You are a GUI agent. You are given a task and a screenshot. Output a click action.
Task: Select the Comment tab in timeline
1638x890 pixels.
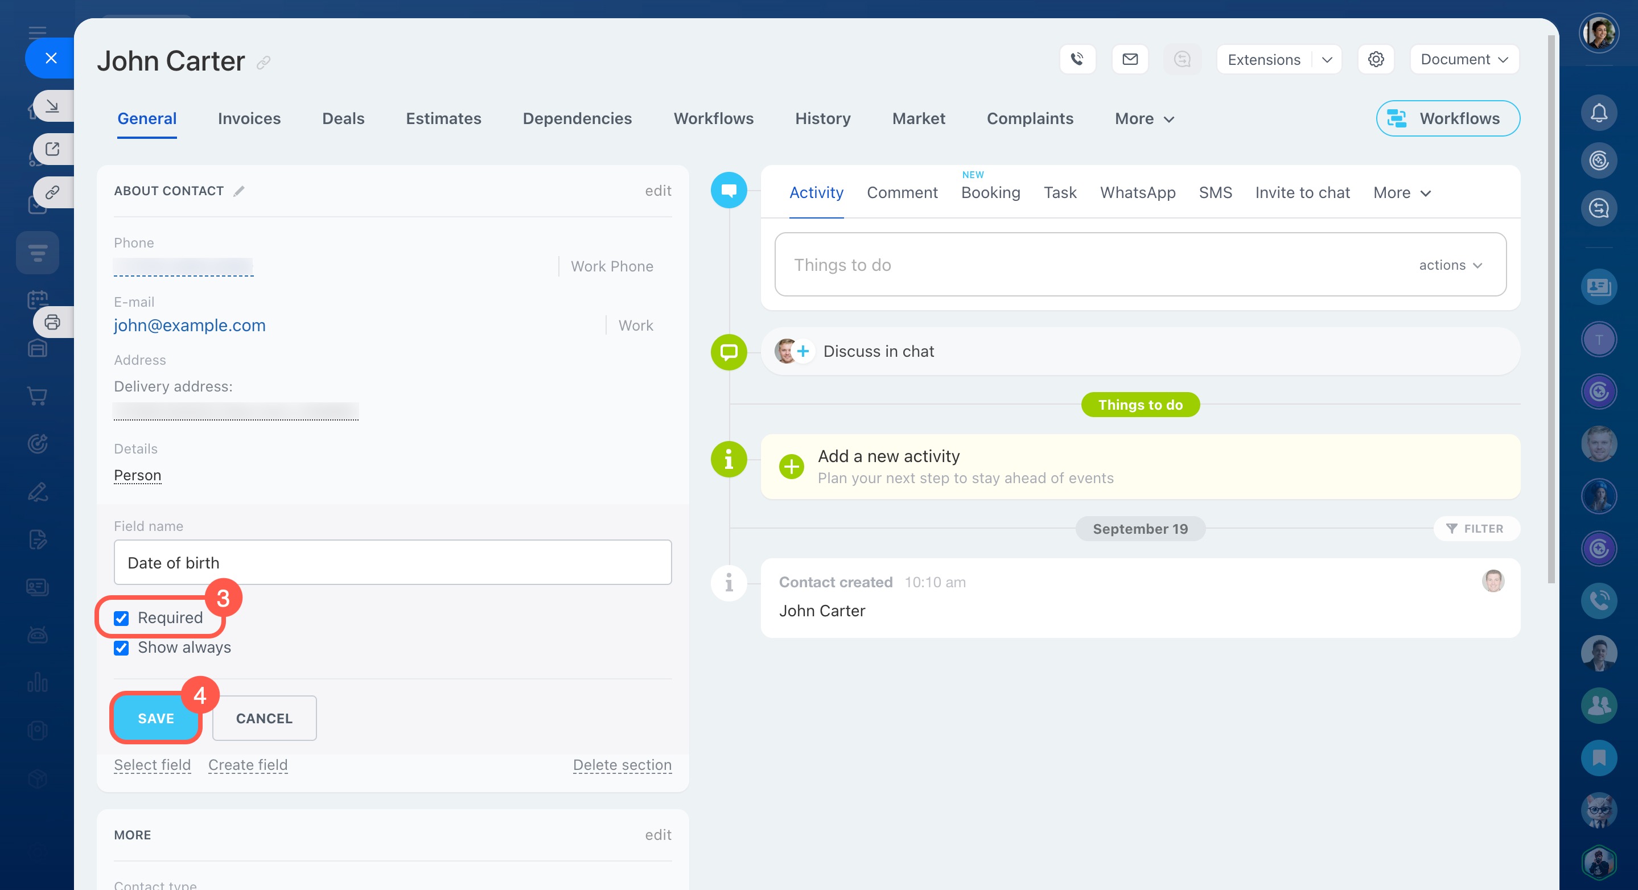[x=902, y=192]
